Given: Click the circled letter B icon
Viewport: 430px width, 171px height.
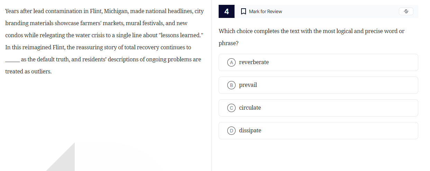Looking at the screenshot, I should (231, 85).
